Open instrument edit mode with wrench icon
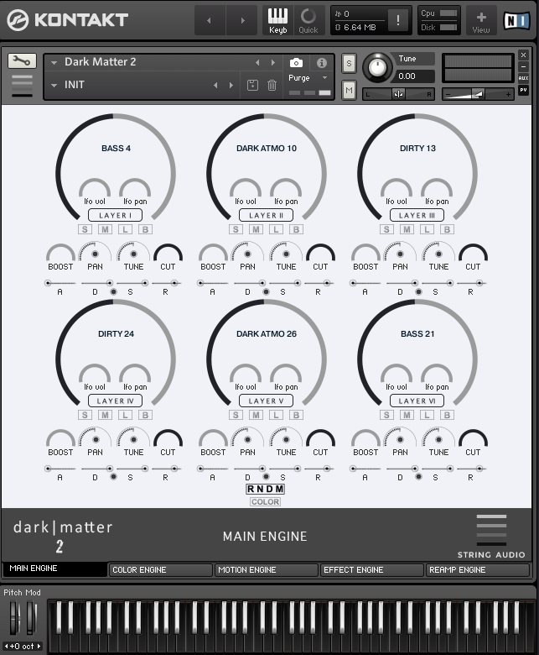This screenshot has height=655, width=539. (x=22, y=61)
